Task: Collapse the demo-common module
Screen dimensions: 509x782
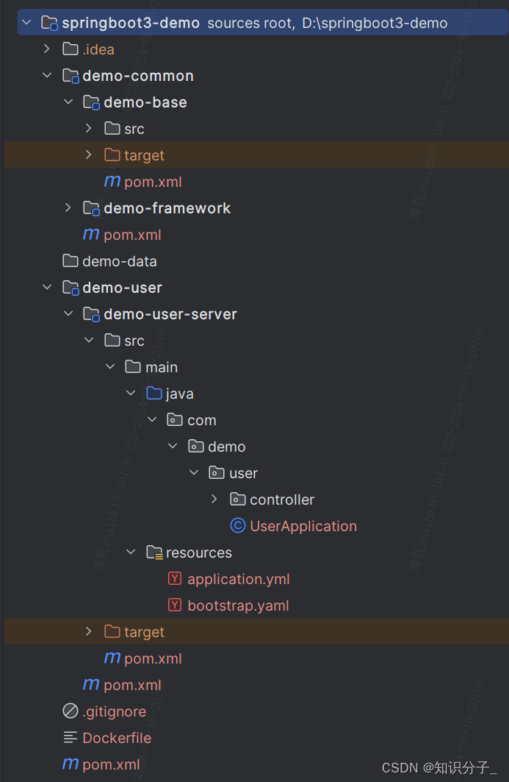Action: 47,75
